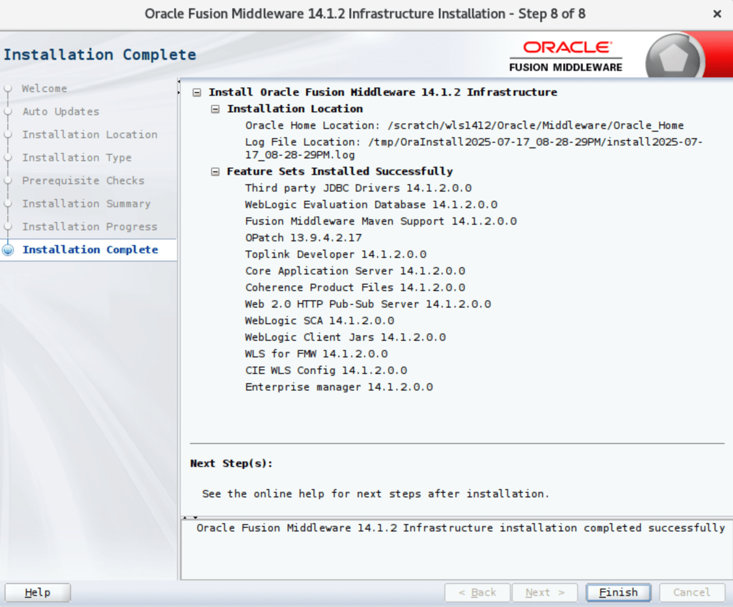Image resolution: width=733 pixels, height=607 pixels.
Task: Select OPatch 13.9.4.2.17 row
Action: click(303, 238)
